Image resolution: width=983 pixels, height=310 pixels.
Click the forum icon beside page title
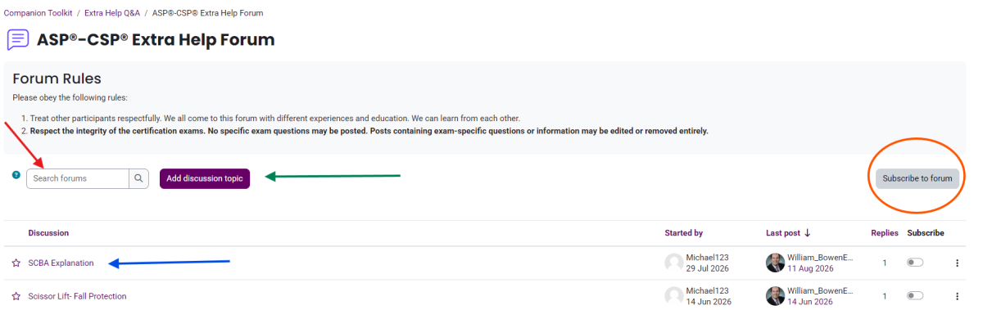point(18,39)
